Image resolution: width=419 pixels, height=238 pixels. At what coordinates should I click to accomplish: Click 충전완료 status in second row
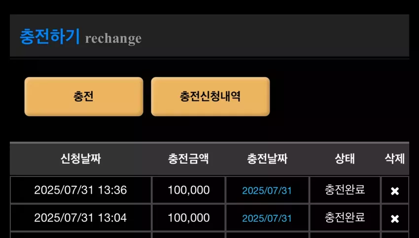click(345, 218)
